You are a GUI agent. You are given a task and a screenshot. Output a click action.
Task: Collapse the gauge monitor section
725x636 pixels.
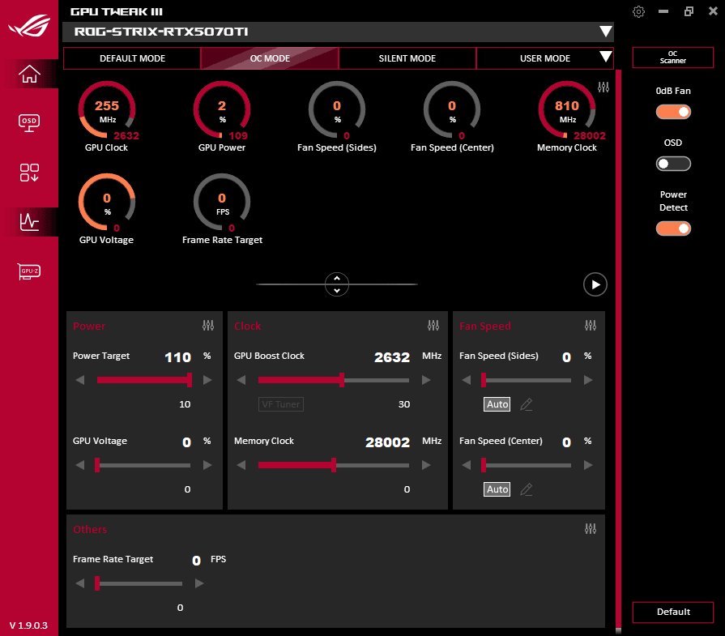(x=336, y=284)
